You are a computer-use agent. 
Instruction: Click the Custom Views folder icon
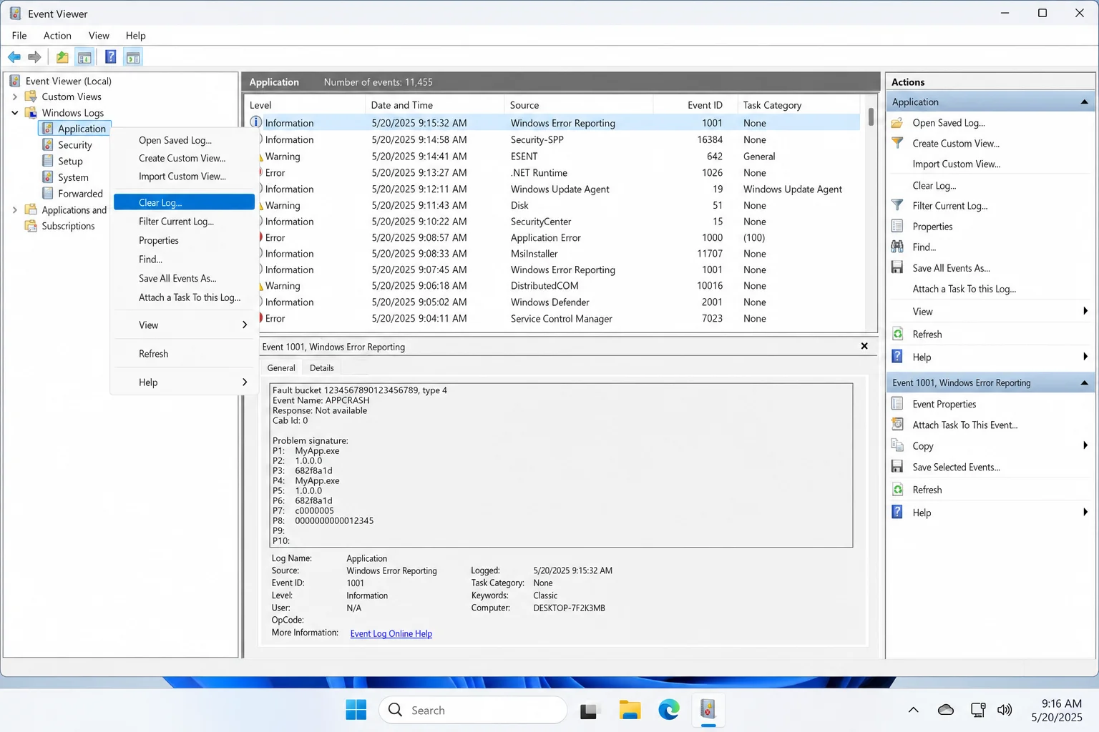click(x=31, y=97)
